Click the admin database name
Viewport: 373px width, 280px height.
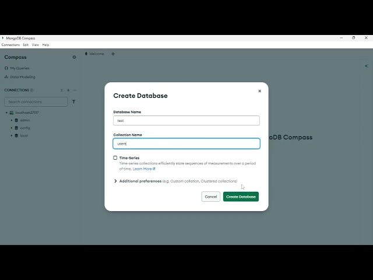tap(25, 120)
